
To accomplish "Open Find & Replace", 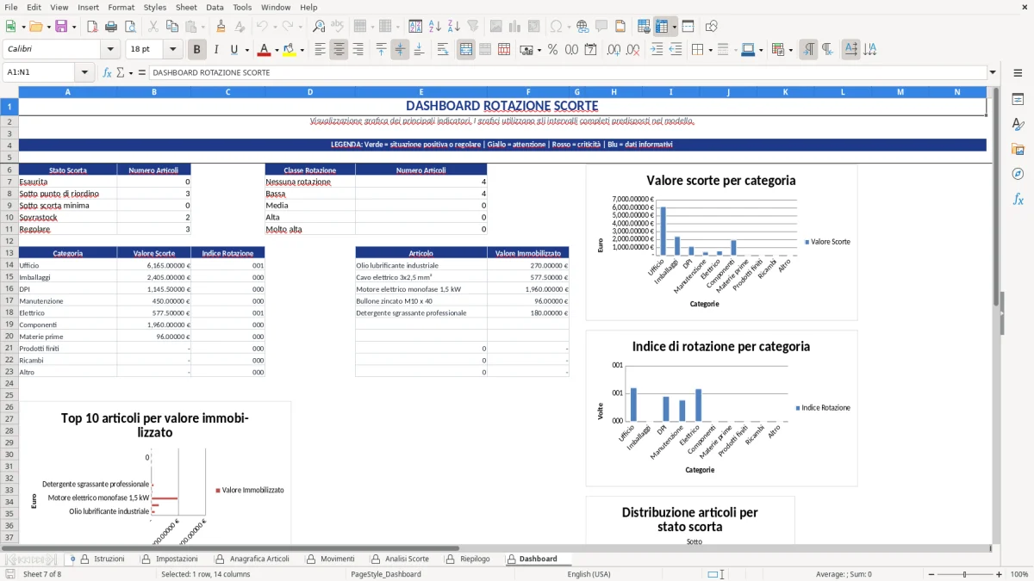I will [319, 27].
